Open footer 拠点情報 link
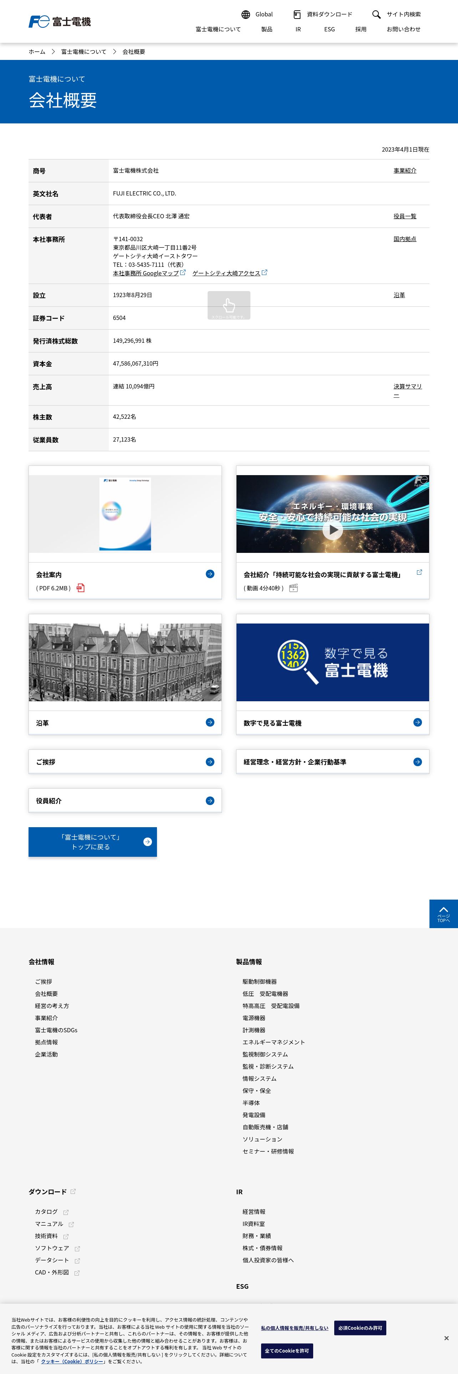This screenshot has height=1374, width=458. click(46, 1042)
